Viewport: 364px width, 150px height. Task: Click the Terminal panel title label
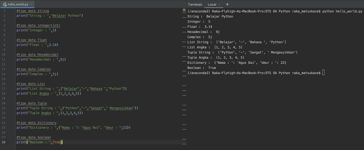tap(195, 5)
